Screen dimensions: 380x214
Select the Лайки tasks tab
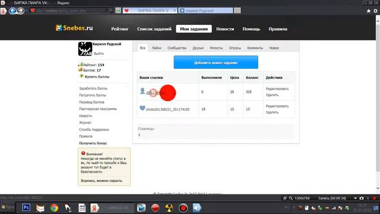[157, 48]
